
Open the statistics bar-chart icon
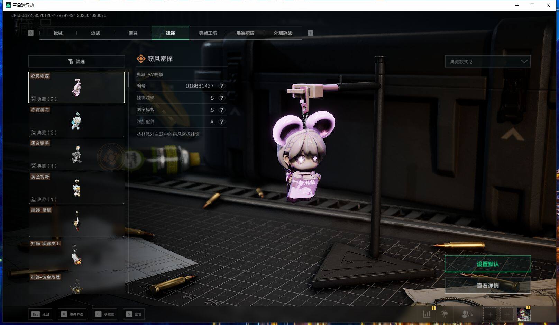tap(427, 314)
